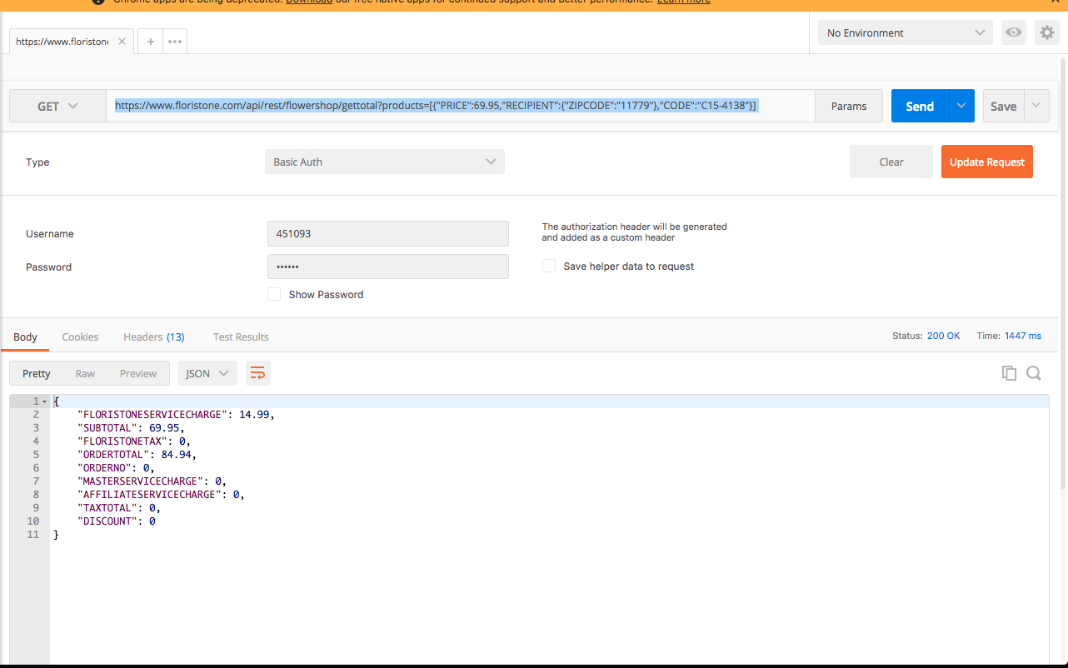
Task: Follow the Download link in the banner
Action: [309, 2]
